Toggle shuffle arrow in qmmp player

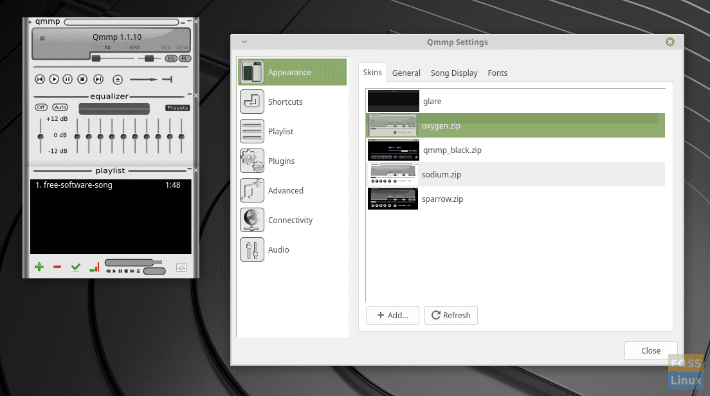point(143,80)
